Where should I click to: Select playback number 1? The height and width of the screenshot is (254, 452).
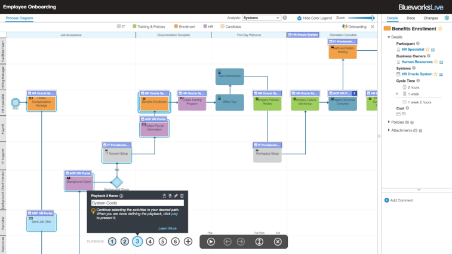click(112, 241)
